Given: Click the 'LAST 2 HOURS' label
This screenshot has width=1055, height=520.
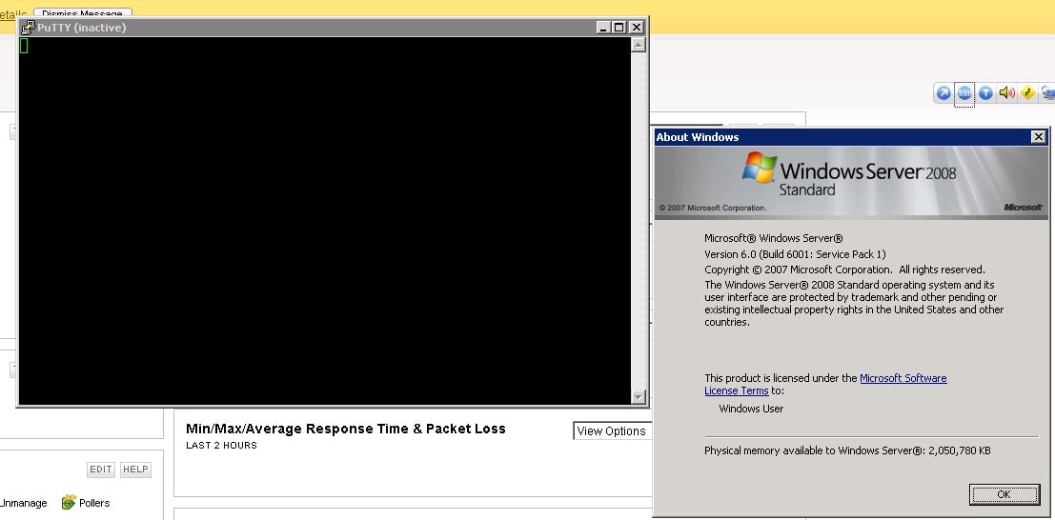Looking at the screenshot, I should pos(221,446).
